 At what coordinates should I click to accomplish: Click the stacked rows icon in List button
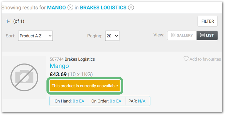pyautogui.click(x=203, y=35)
